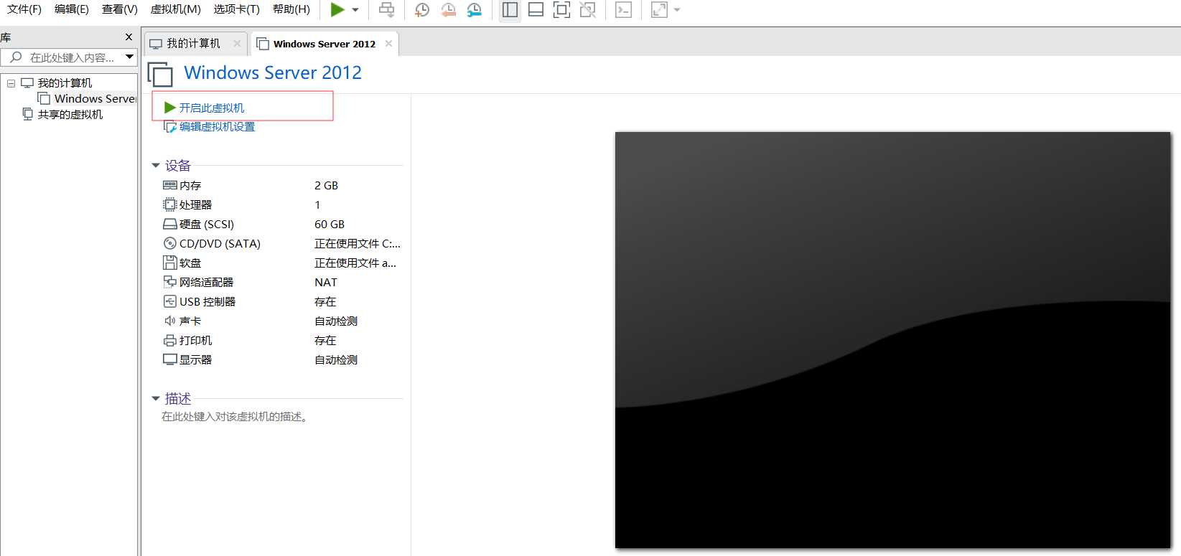Switch to the Windows Server 2012 tab
Viewport: 1181px width, 556px height.
pyautogui.click(x=325, y=44)
